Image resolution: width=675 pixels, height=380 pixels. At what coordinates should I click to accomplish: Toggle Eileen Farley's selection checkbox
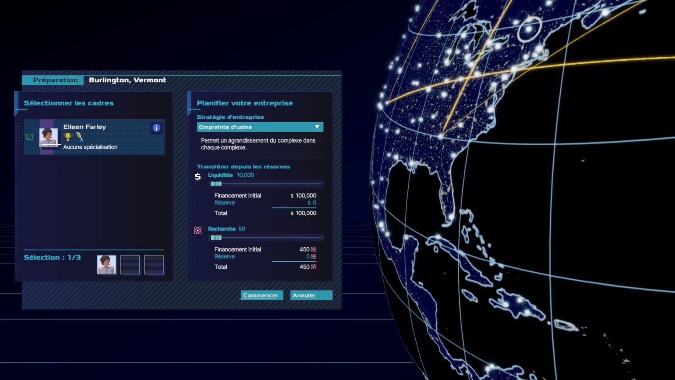point(29,137)
